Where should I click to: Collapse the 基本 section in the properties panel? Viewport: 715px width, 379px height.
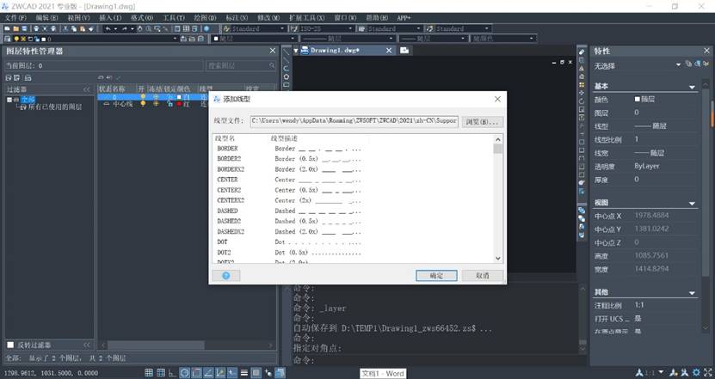[x=692, y=87]
